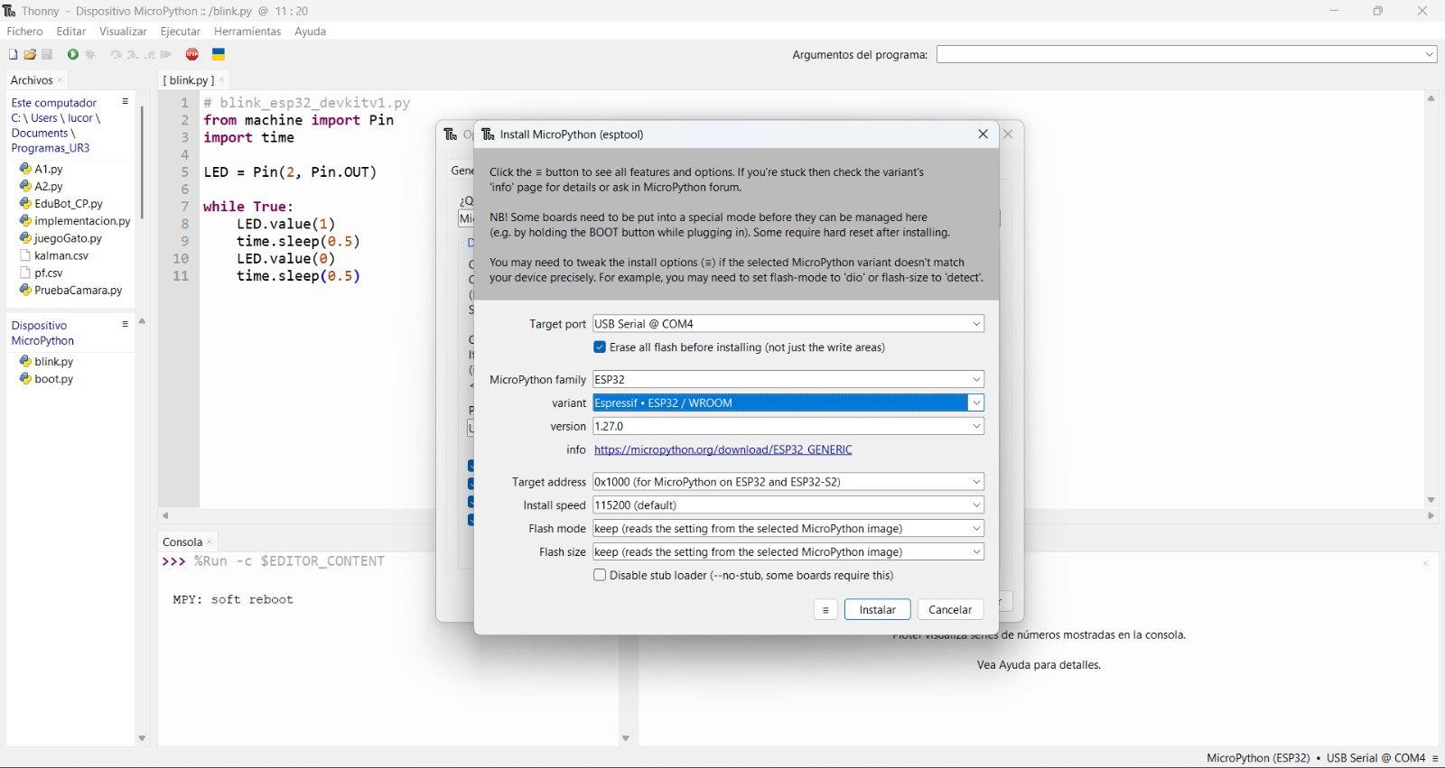Click the Step over toolbar icon
Image resolution: width=1445 pixels, height=768 pixels.
[116, 55]
